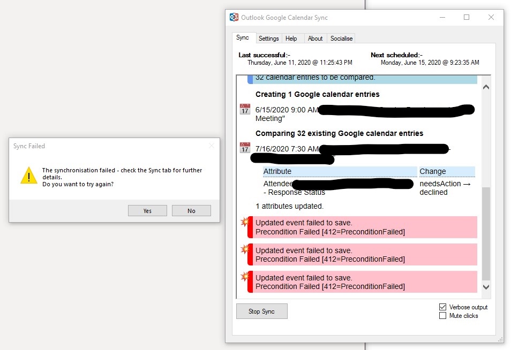Click the resize grip at window's bottom-right corner

click(x=501, y=339)
